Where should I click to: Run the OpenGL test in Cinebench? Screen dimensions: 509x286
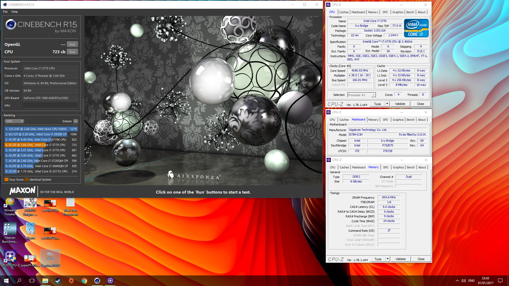72,44
